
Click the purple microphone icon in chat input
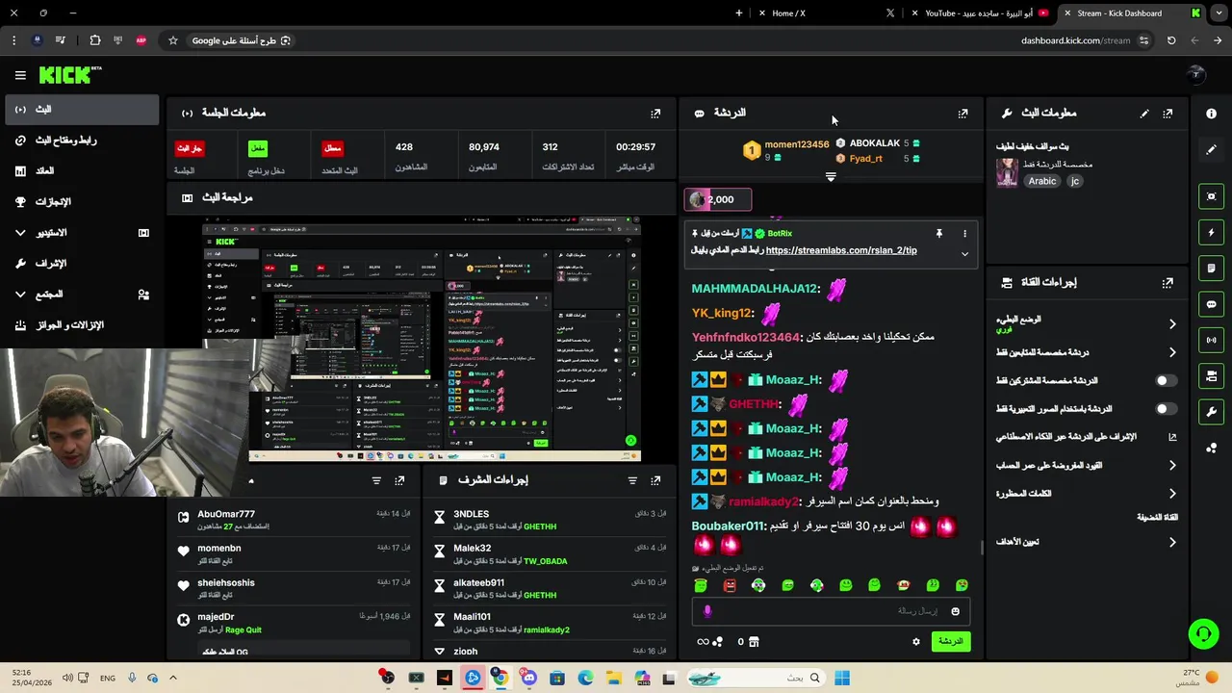(x=707, y=611)
